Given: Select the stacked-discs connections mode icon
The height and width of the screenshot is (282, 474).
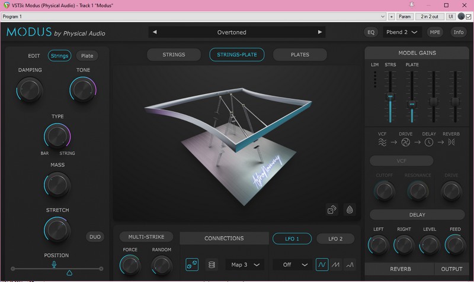Looking at the screenshot, I should point(211,265).
